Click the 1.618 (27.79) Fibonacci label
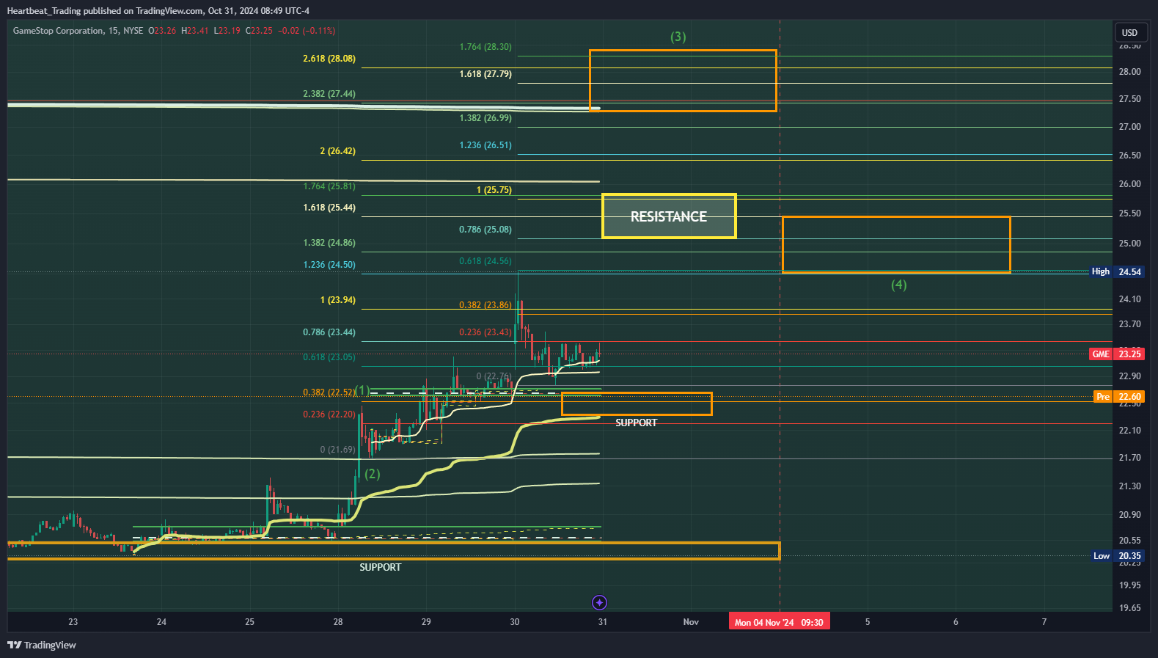This screenshot has width=1158, height=658. [x=485, y=74]
